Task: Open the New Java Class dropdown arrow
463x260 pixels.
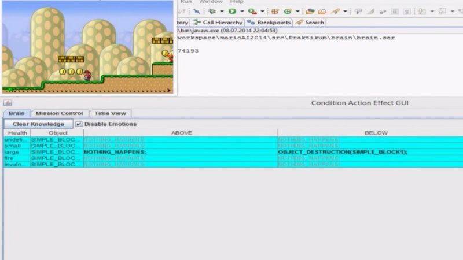Action: point(297,12)
